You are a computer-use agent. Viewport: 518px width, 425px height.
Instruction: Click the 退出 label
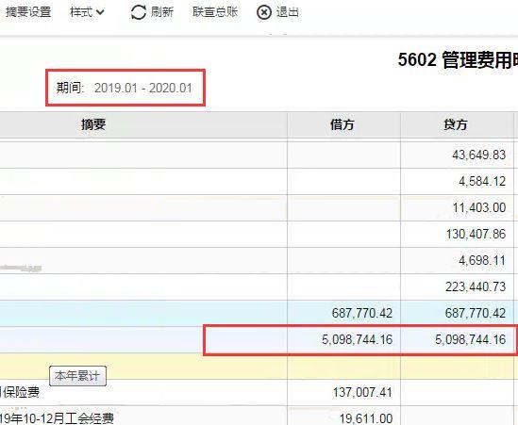(x=288, y=12)
